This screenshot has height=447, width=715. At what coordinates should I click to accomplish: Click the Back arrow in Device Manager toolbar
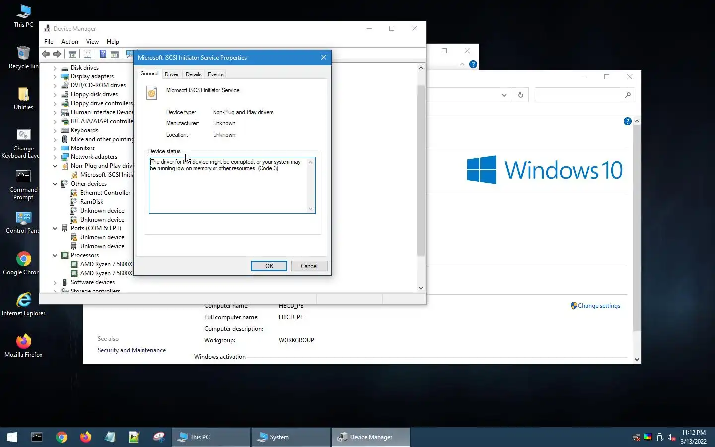pyautogui.click(x=46, y=54)
